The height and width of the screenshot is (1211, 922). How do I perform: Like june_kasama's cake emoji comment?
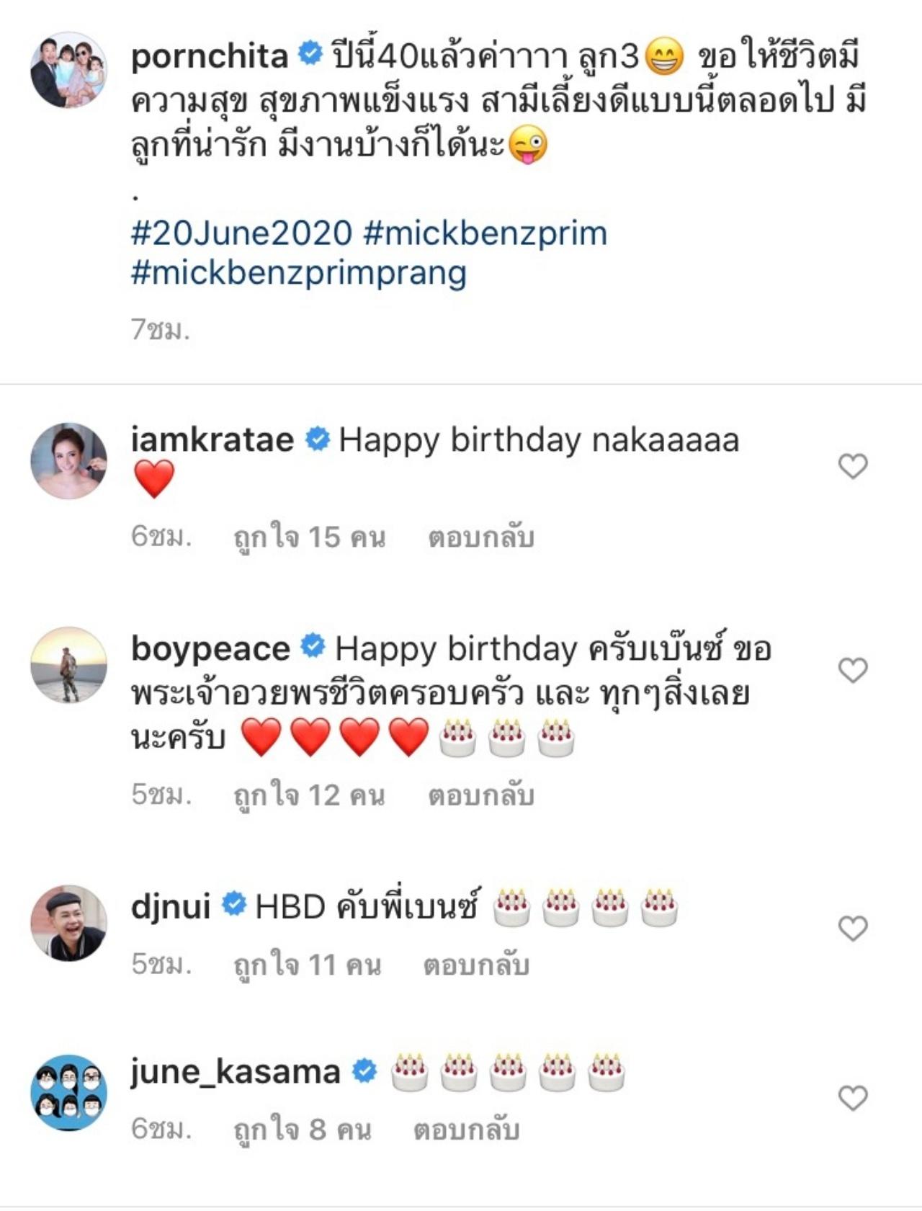click(853, 1098)
